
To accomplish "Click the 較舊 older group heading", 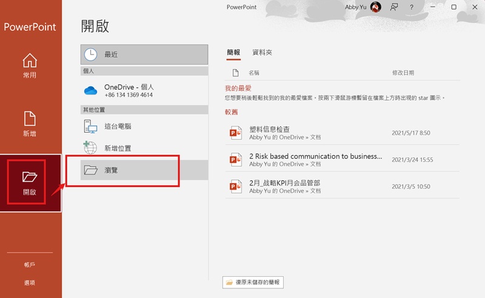I will [x=232, y=112].
